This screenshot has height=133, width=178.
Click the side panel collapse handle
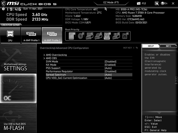(176, 80)
